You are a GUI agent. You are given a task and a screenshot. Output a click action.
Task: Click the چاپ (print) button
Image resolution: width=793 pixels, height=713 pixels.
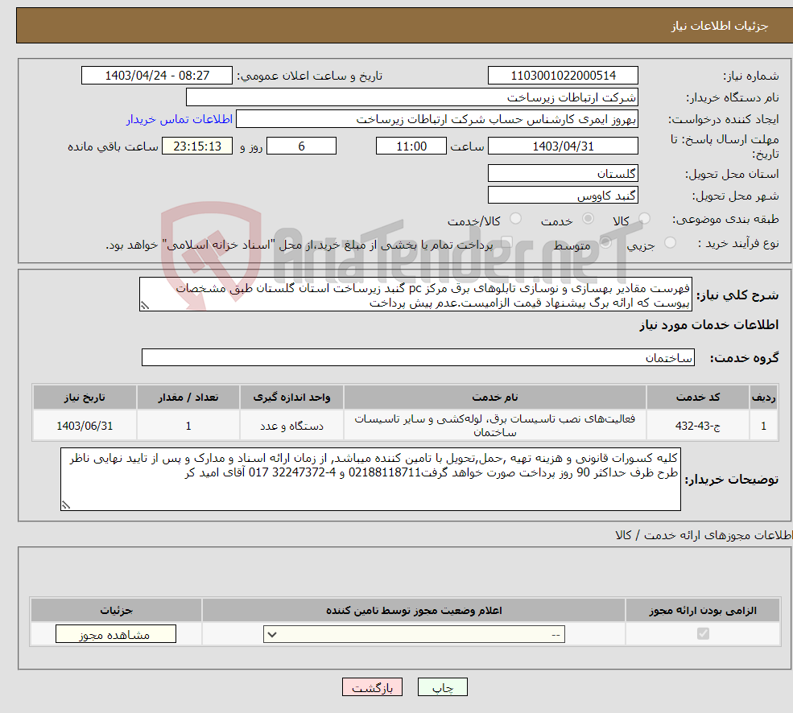point(443,687)
